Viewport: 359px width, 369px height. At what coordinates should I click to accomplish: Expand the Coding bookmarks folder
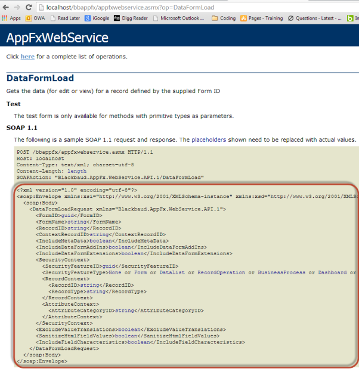(x=224, y=18)
